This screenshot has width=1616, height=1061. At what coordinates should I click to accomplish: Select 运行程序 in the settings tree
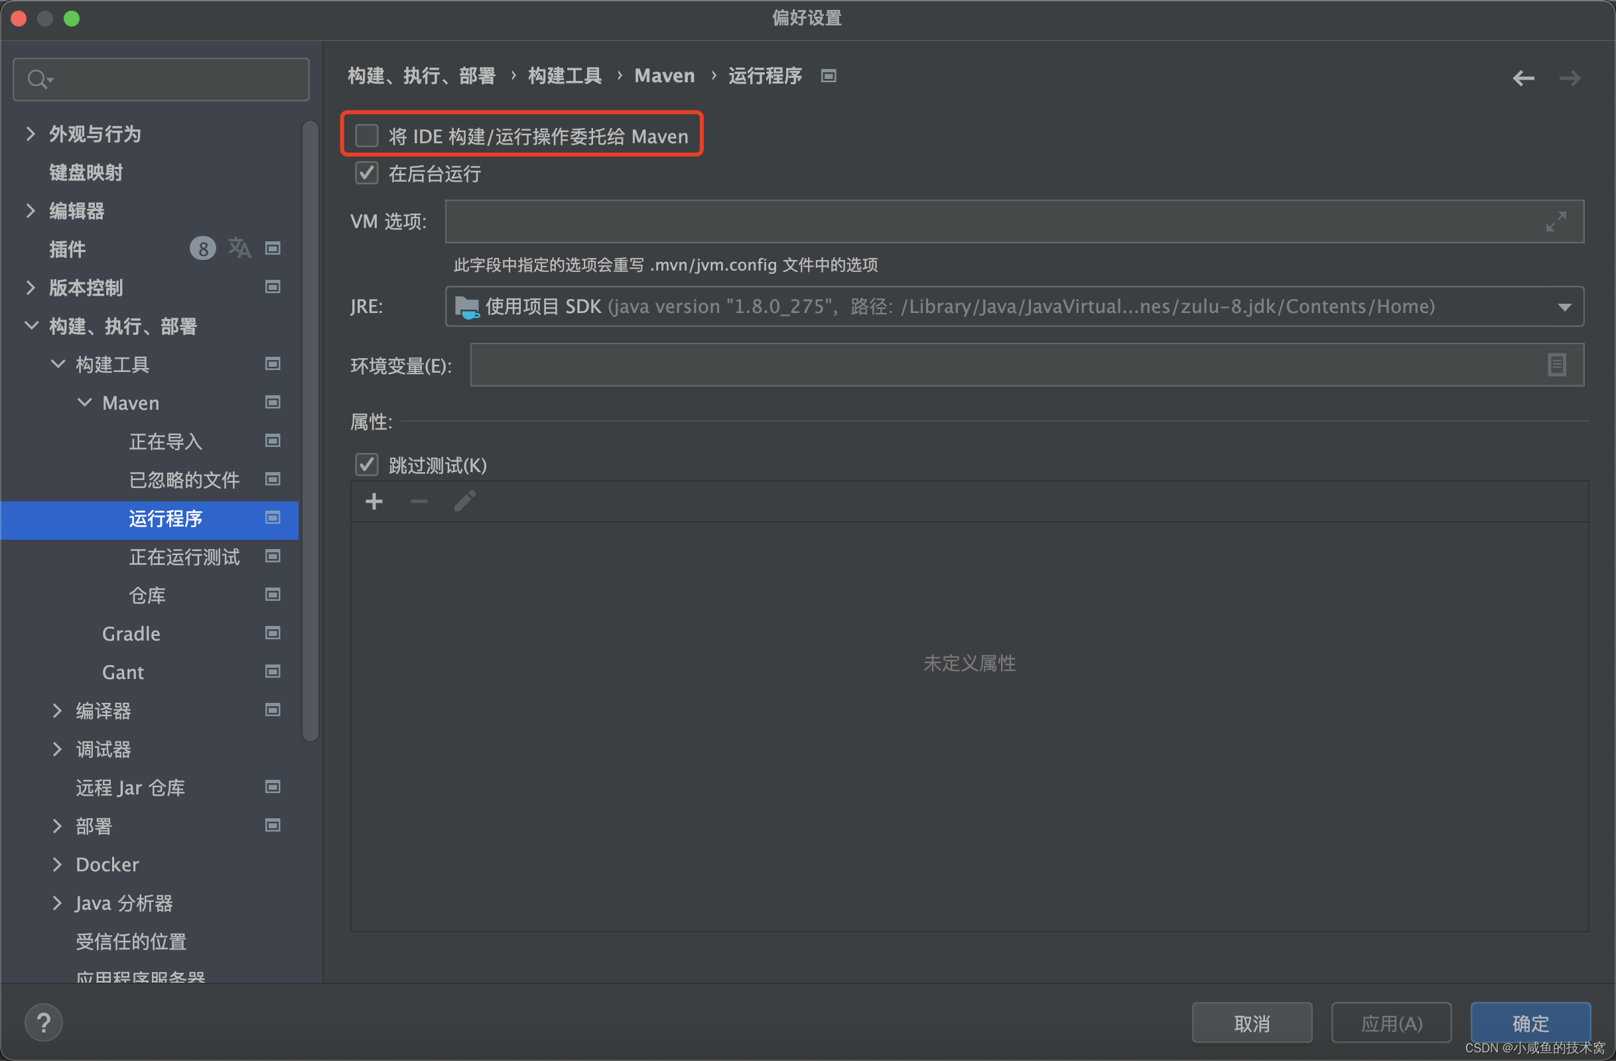tap(149, 520)
